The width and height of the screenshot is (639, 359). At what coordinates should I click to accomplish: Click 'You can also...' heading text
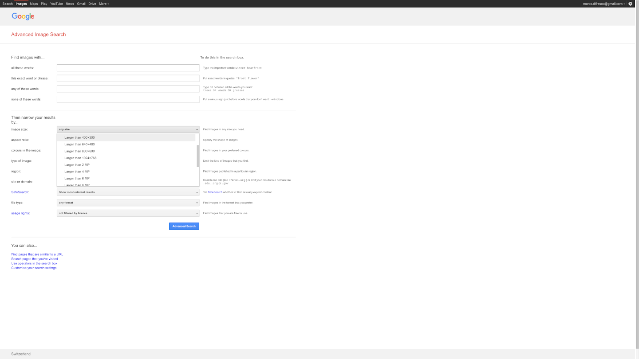coord(24,246)
